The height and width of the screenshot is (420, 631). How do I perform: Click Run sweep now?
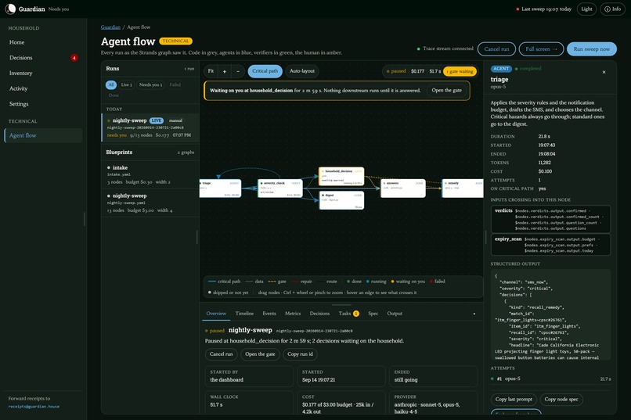[x=592, y=49]
